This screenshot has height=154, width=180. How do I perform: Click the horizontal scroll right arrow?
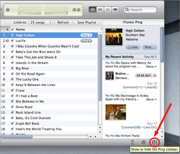[x=95, y=137]
